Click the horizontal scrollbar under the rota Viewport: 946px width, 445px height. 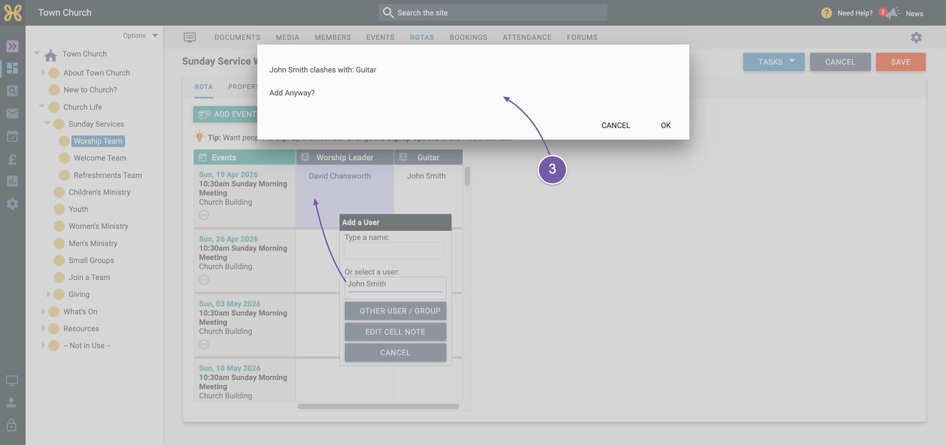(x=378, y=406)
